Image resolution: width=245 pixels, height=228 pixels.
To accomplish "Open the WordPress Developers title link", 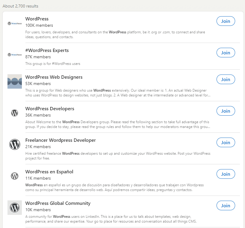I will [x=50, y=109].
